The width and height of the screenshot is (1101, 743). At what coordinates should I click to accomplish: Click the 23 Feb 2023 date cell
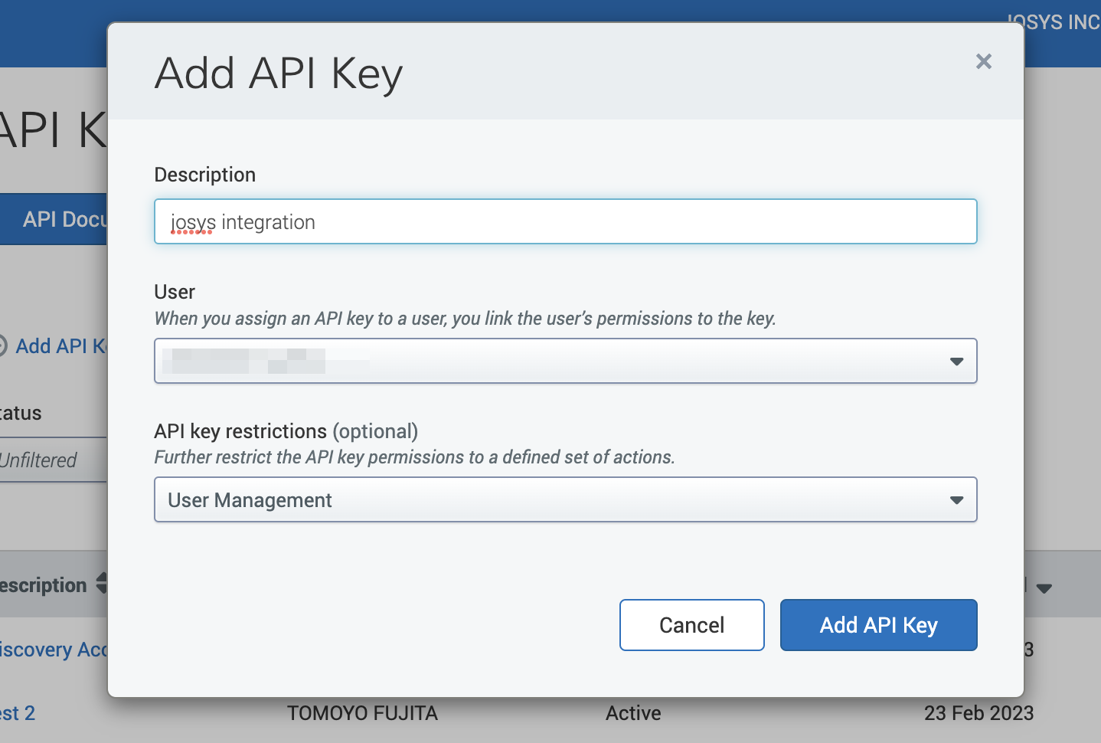(x=978, y=713)
